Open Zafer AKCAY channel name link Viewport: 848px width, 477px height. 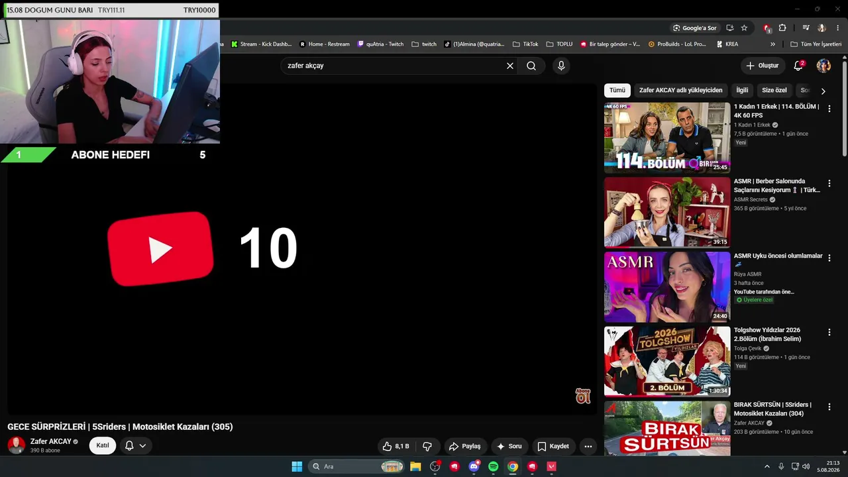tap(50, 441)
